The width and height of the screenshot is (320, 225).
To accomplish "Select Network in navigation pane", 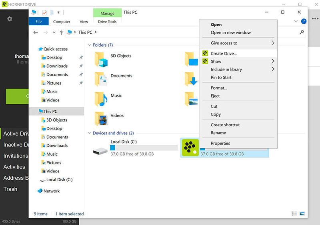I will pyautogui.click(x=52, y=191).
